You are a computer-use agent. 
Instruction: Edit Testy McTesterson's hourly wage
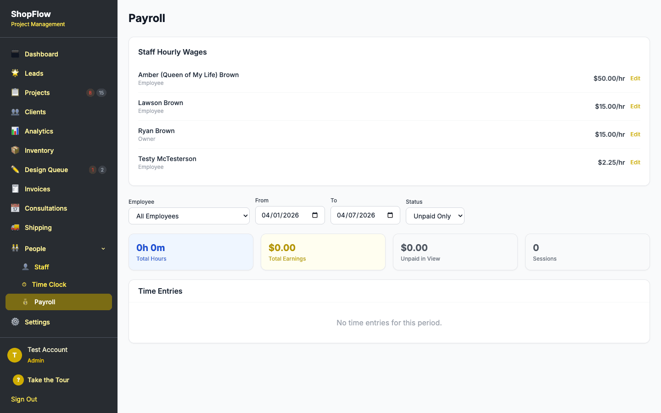pyautogui.click(x=635, y=162)
